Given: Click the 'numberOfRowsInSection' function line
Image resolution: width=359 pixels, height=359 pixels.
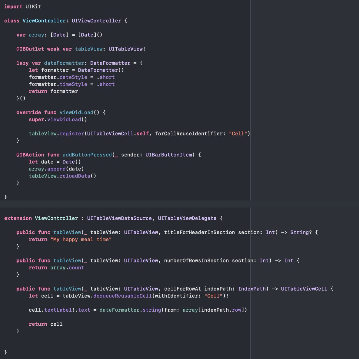Looking at the screenshot, I should (x=158, y=261).
